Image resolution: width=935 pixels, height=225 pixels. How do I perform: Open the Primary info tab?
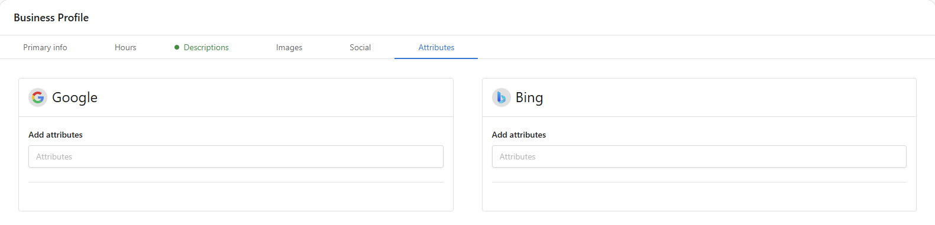[45, 47]
